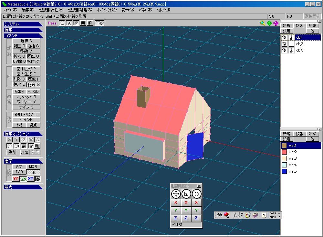Select the mat5 blue color swatch
This screenshot has width=323, height=237.
[284, 171]
